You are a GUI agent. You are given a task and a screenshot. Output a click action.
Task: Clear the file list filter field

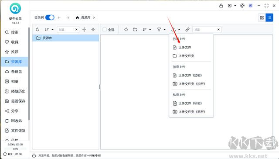(218, 30)
